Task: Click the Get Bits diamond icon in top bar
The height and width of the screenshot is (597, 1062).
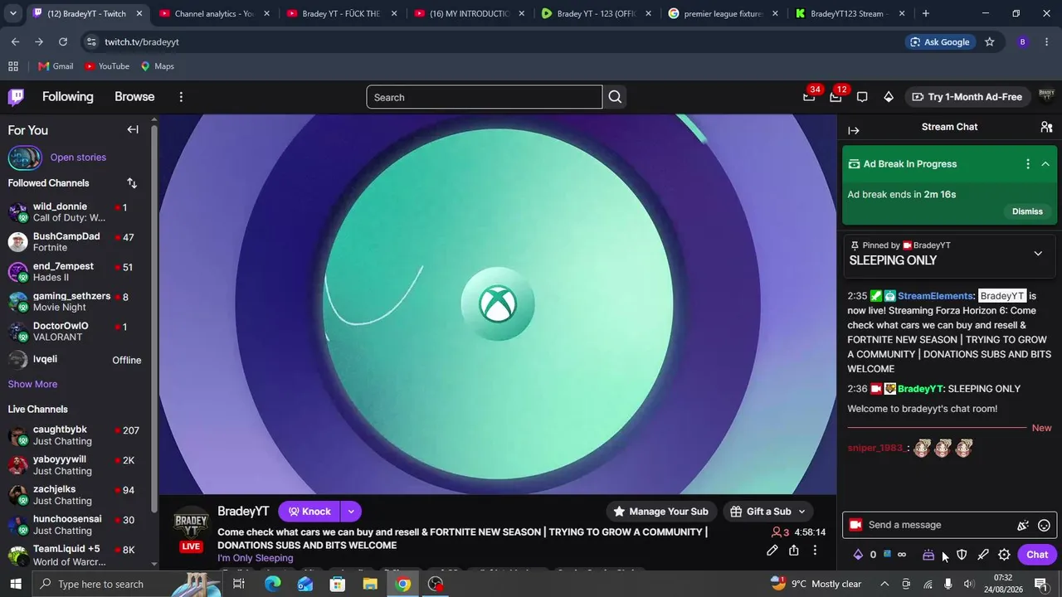Action: [889, 97]
